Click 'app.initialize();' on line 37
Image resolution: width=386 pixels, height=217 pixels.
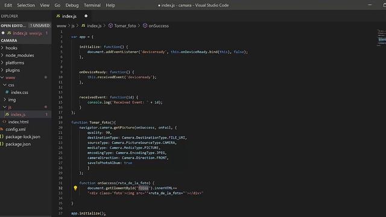point(89,213)
